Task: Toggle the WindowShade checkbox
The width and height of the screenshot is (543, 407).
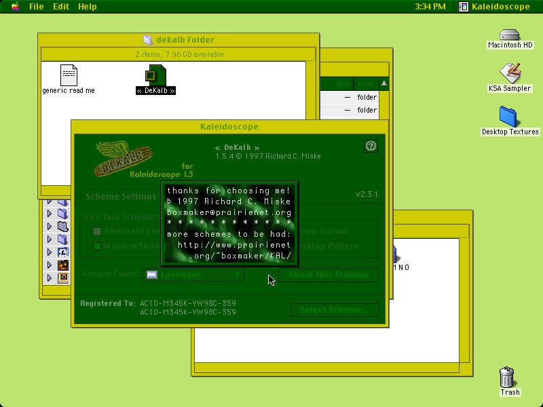Action: [97, 246]
